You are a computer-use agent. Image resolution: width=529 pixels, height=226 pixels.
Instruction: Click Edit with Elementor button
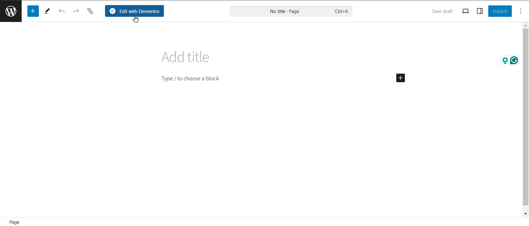tap(134, 11)
